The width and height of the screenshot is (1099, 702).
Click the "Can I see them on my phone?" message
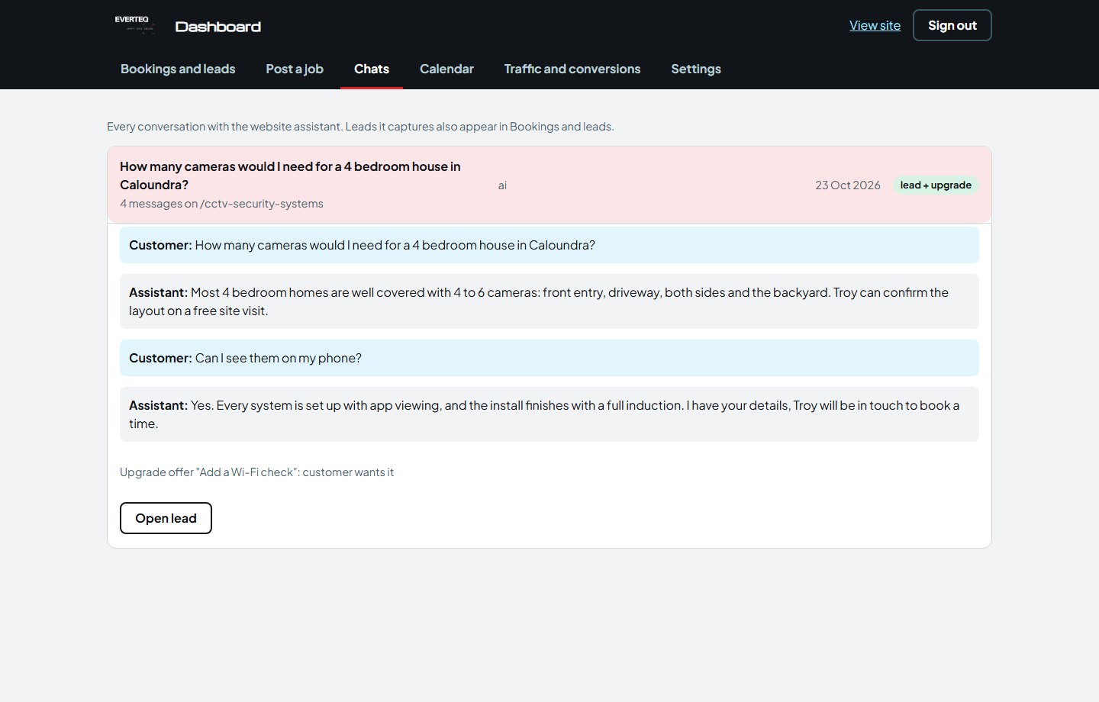click(x=549, y=358)
